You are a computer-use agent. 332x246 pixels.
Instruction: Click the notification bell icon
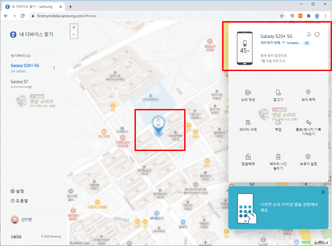(x=309, y=35)
